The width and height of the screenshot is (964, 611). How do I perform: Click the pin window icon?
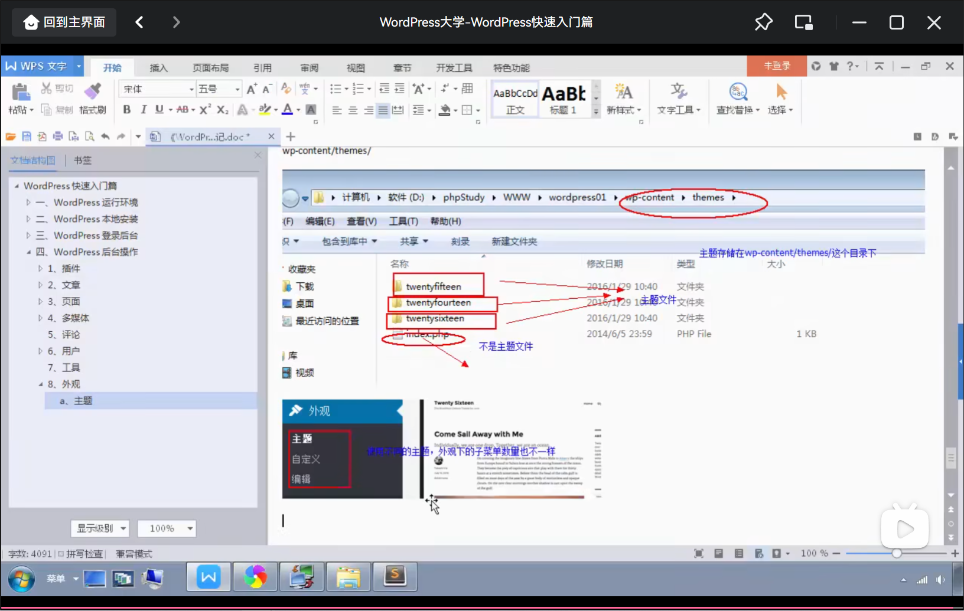[763, 22]
